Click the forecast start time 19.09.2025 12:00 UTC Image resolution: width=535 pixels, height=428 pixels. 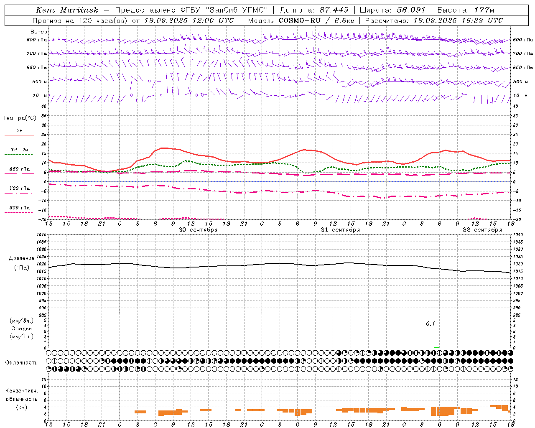189,20
